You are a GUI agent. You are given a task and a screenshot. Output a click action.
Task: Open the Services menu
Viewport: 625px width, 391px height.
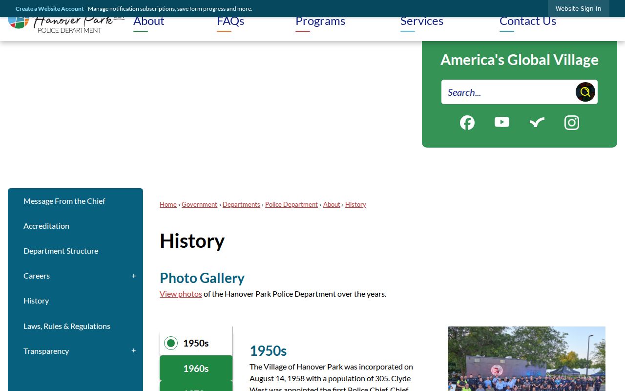click(422, 21)
